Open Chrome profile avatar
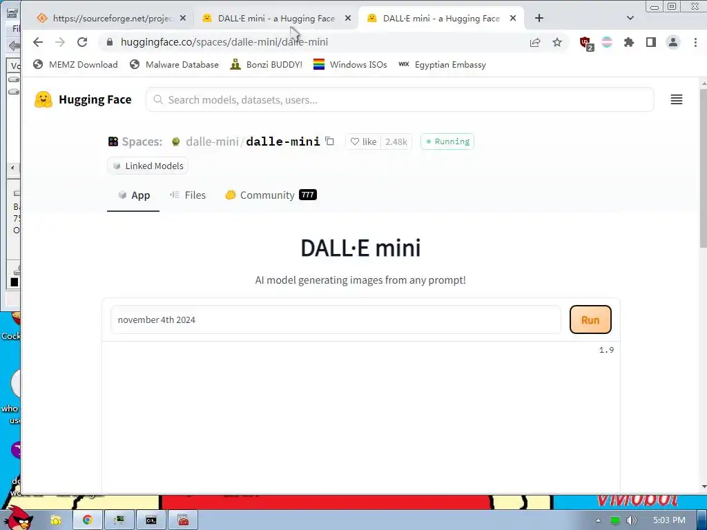707x530 pixels. tap(672, 42)
